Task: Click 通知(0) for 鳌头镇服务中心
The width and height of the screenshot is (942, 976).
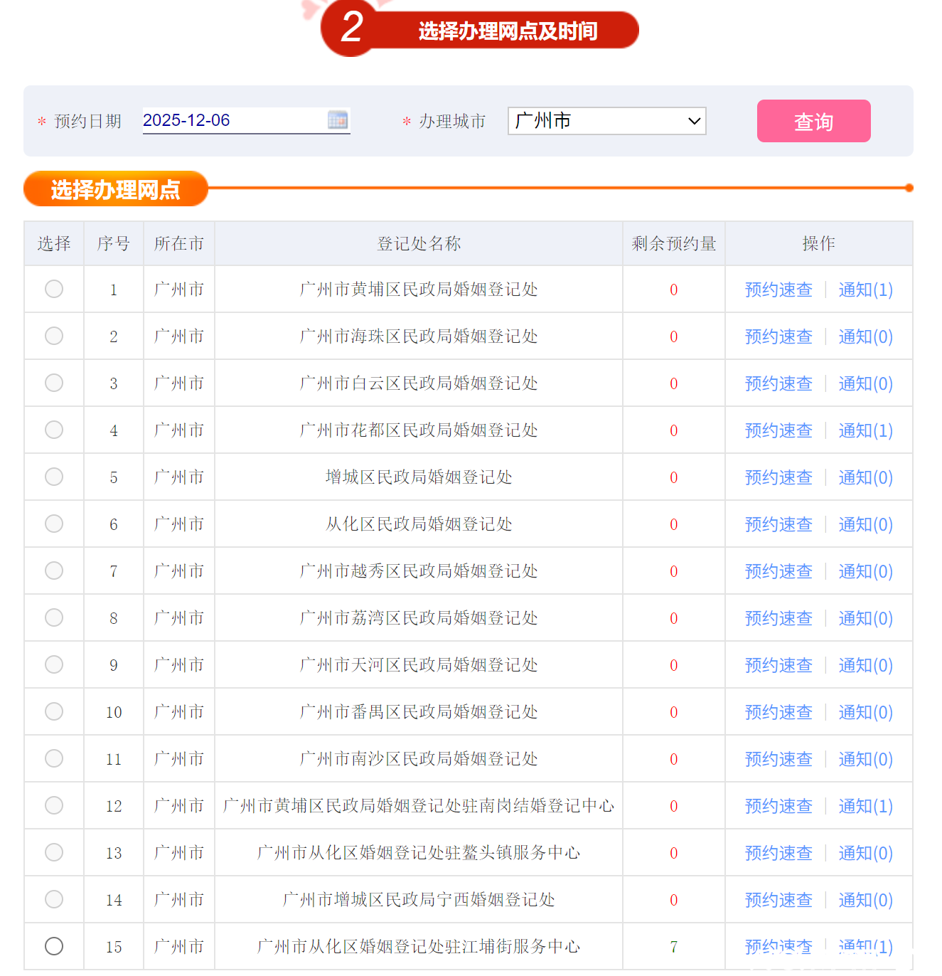Action: pyautogui.click(x=865, y=853)
